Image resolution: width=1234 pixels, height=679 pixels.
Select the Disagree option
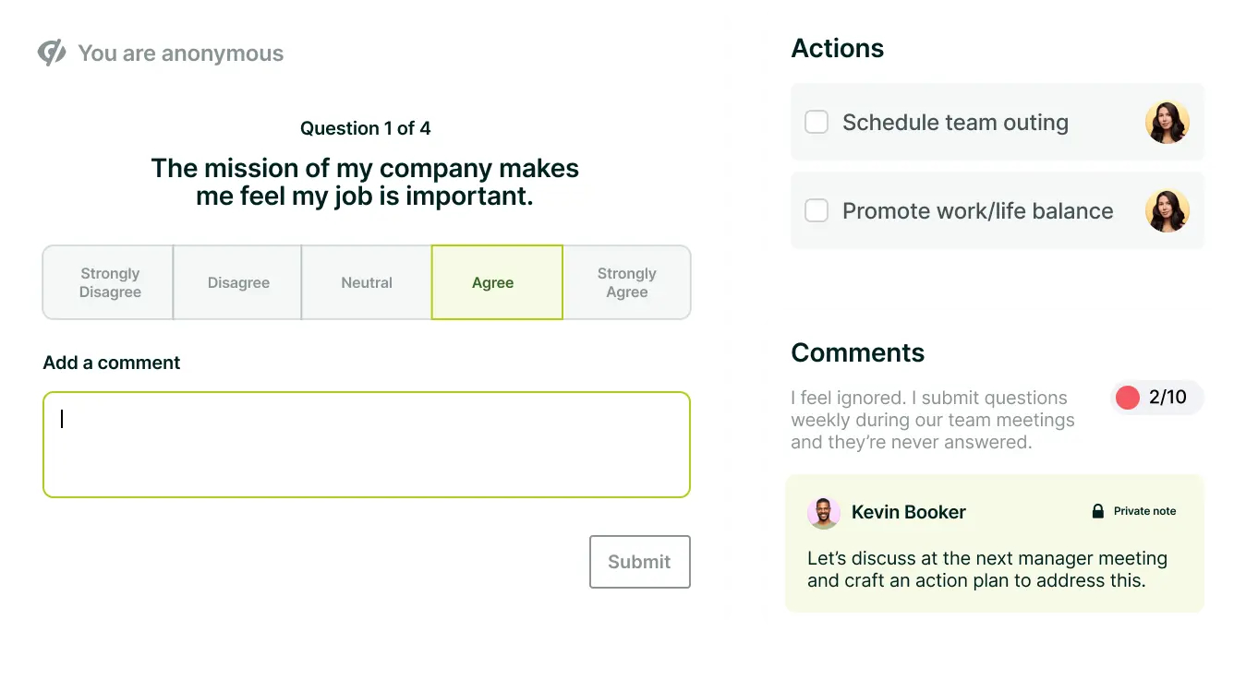[238, 283]
